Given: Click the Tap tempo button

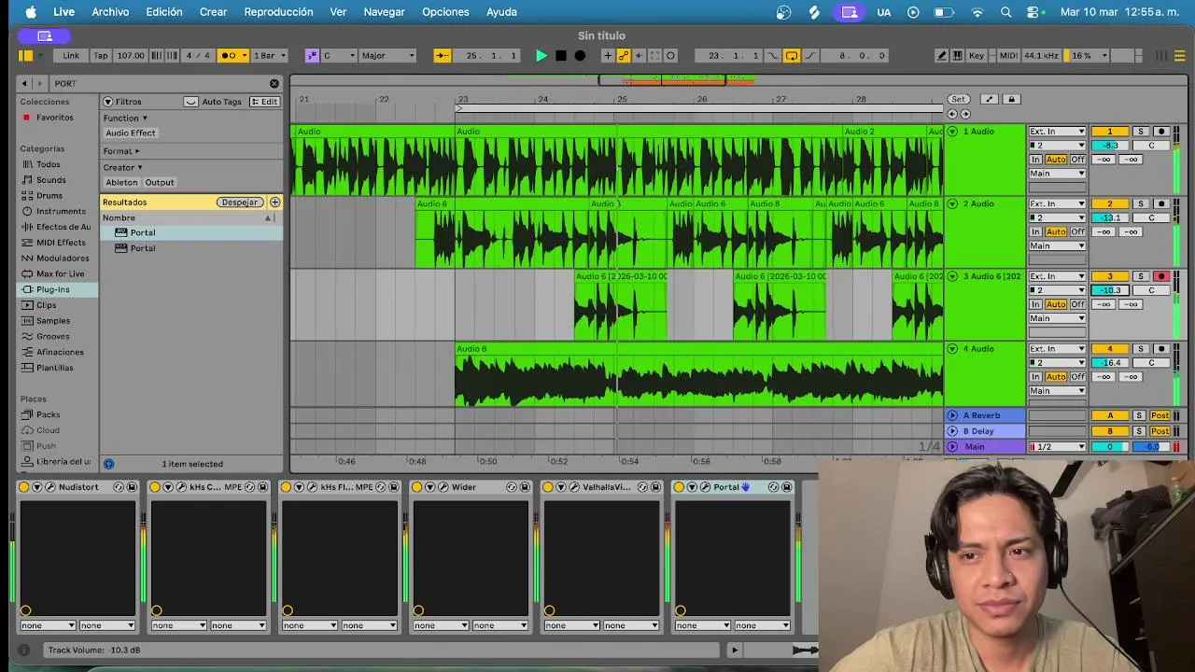Looking at the screenshot, I should point(101,56).
